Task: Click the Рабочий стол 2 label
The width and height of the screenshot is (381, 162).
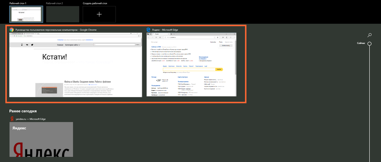Action: click(54, 3)
